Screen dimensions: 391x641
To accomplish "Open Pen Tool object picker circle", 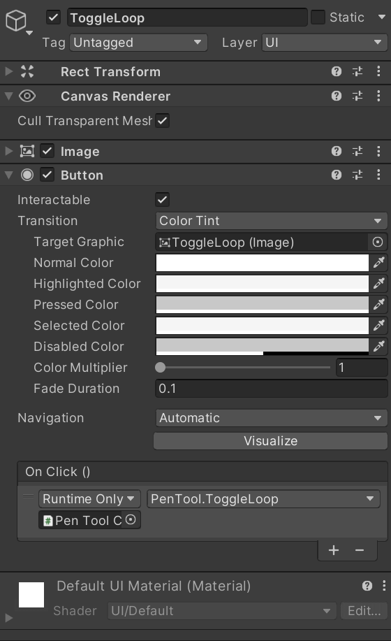I will (130, 520).
